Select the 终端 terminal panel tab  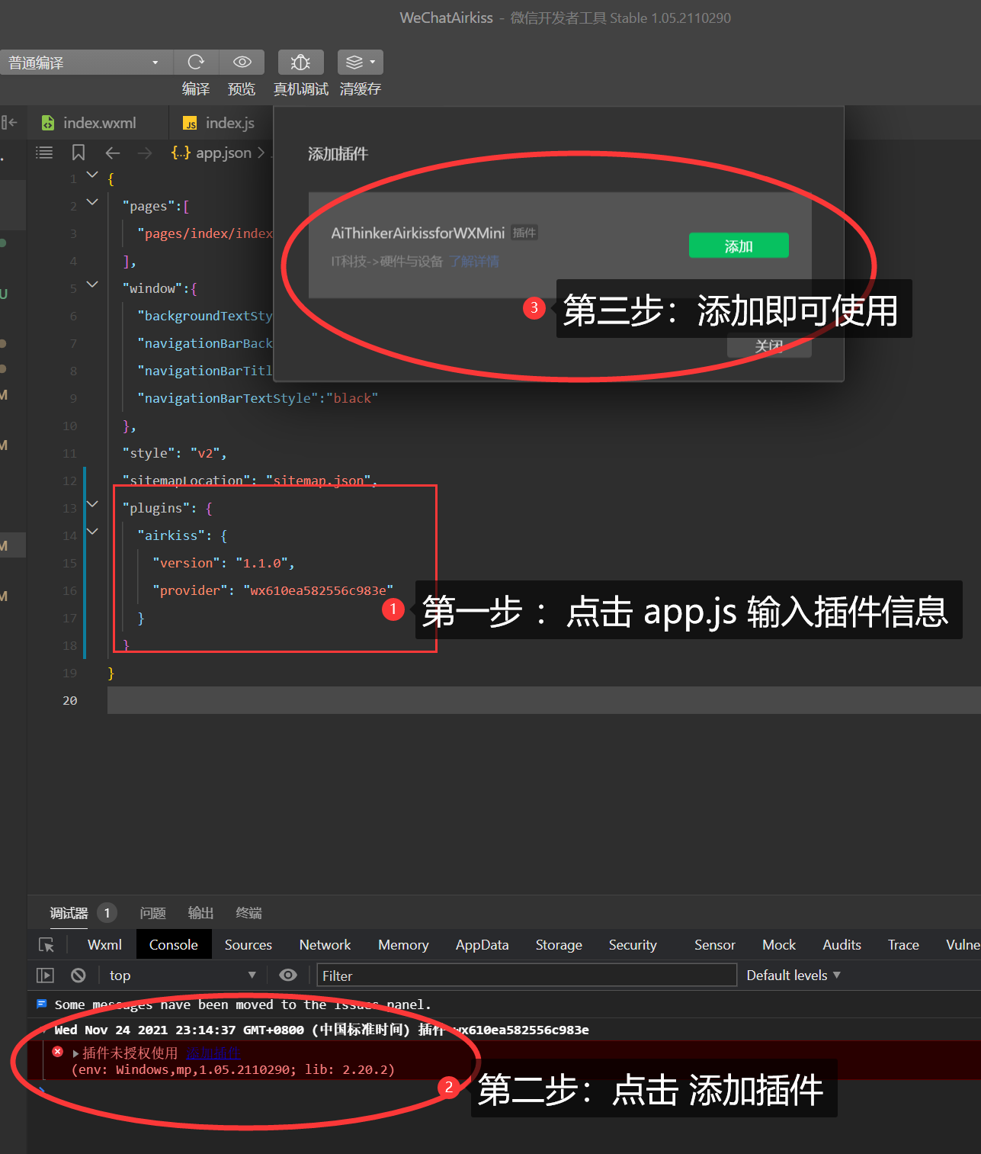[x=248, y=913]
